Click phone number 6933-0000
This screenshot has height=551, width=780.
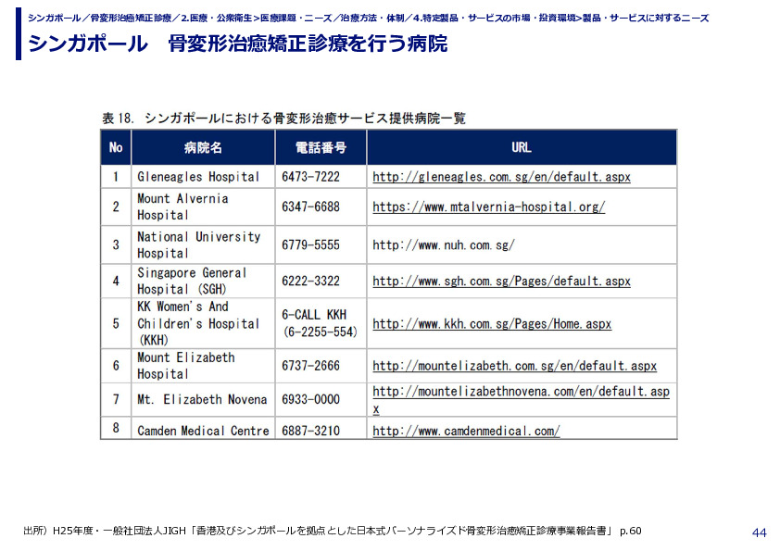point(310,399)
